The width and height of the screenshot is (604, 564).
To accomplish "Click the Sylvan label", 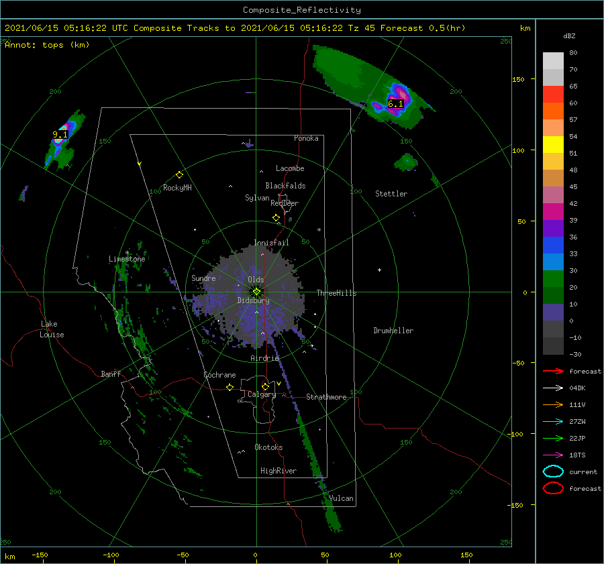I will pyautogui.click(x=257, y=198).
